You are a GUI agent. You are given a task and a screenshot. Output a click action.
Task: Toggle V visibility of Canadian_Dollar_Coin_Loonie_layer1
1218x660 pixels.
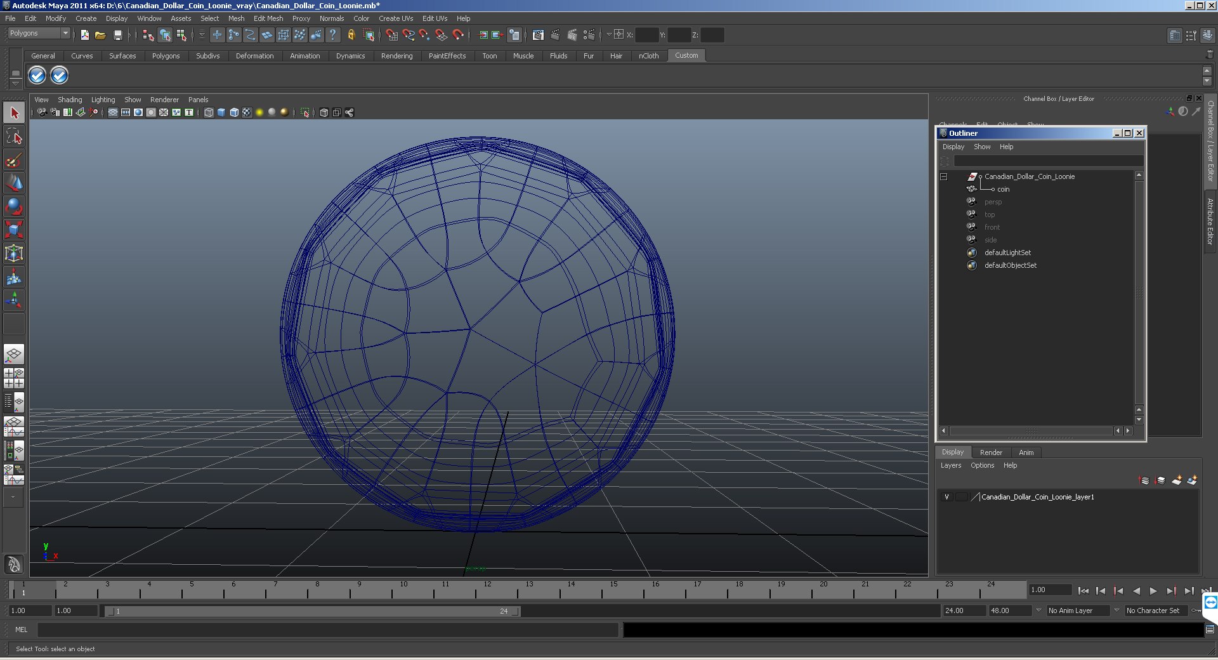click(x=947, y=497)
